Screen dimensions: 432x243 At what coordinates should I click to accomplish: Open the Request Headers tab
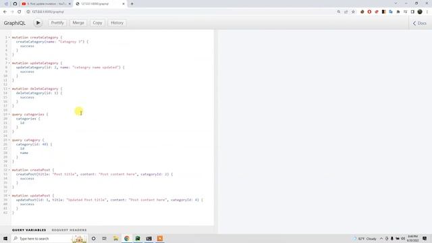(x=69, y=230)
